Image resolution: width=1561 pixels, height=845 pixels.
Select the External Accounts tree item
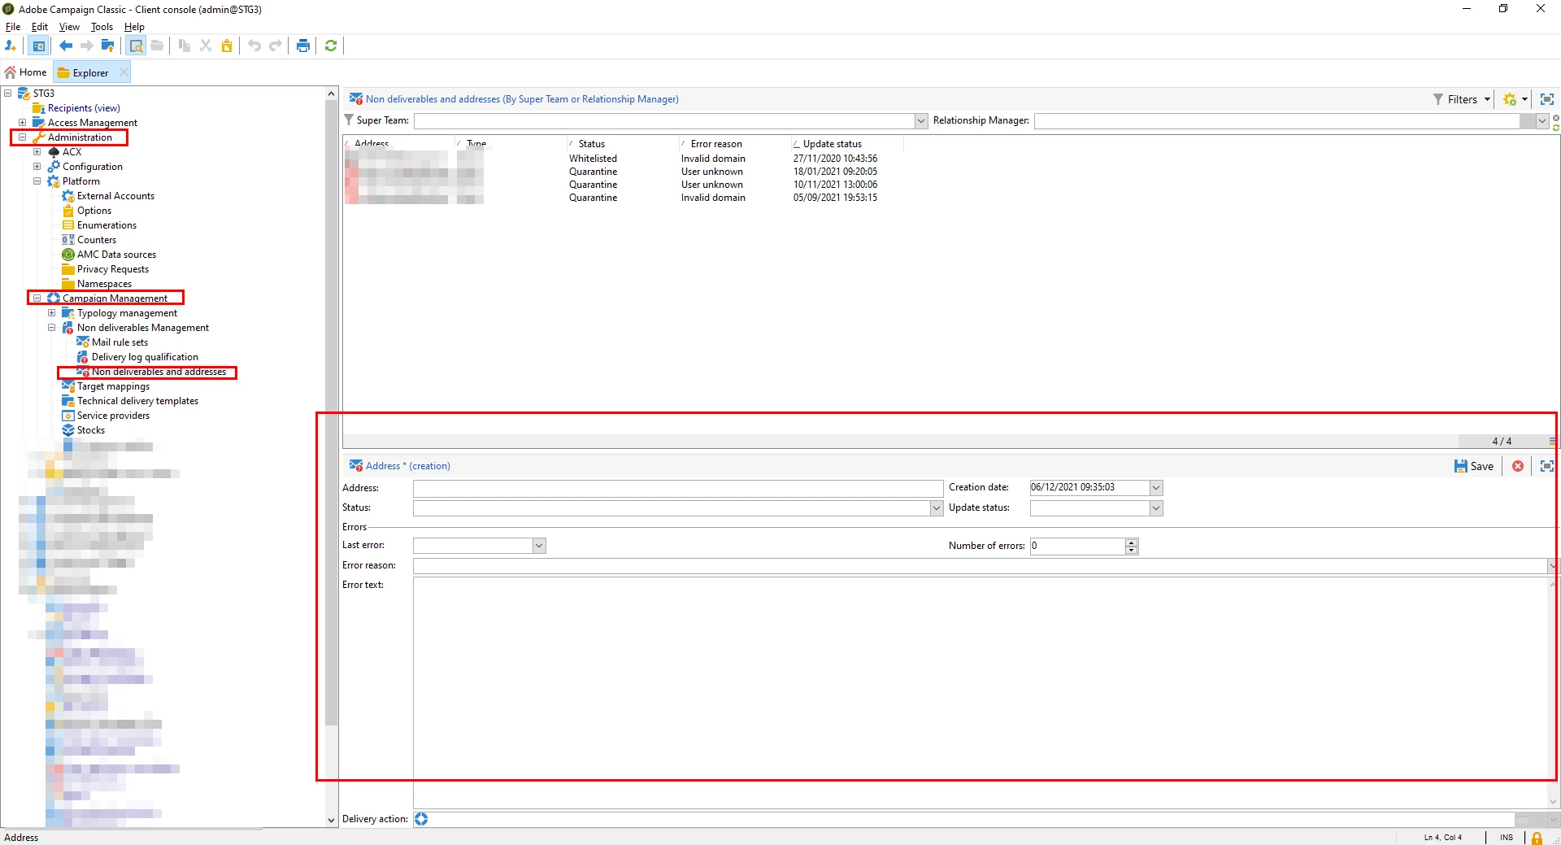point(108,196)
